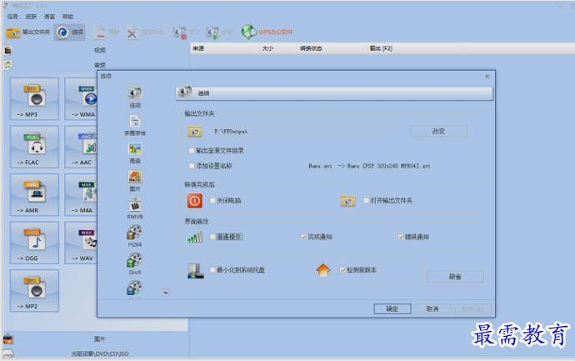The width and height of the screenshot is (575, 361).
Task: Click the green music-note audio category icon
Action: coord(8,65)
